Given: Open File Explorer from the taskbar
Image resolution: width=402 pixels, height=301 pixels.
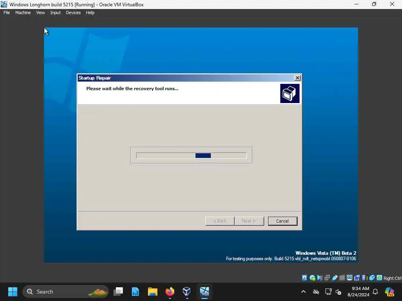Looking at the screenshot, I should (153, 292).
